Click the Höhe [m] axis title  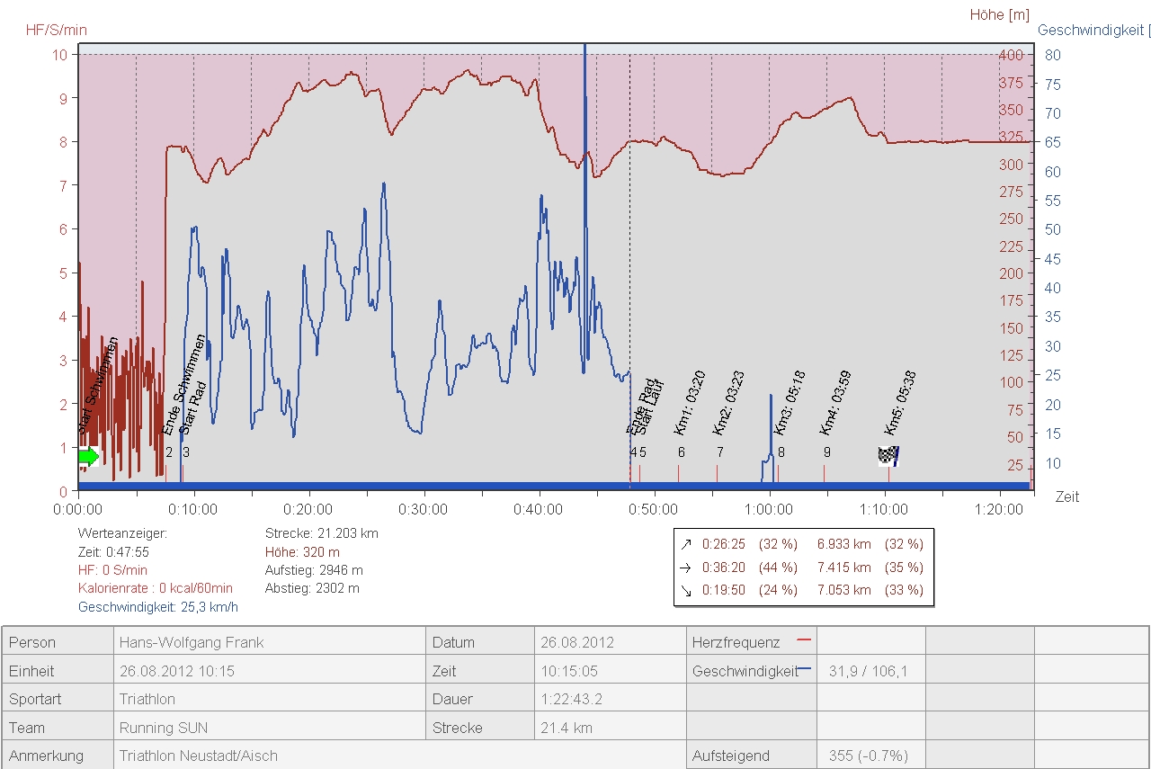999,15
